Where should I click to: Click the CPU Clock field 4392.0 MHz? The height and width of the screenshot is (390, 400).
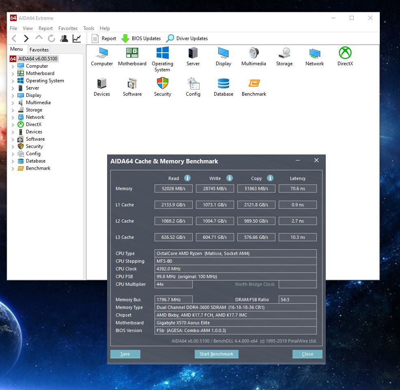click(235, 269)
